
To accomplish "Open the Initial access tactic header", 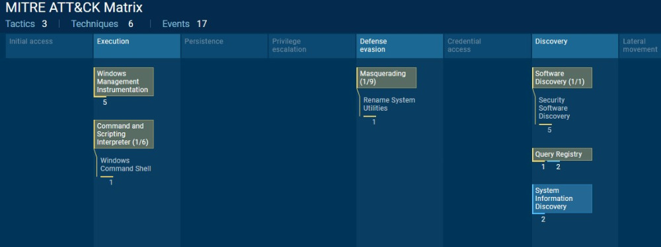I will point(49,46).
